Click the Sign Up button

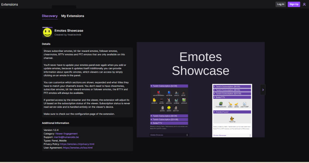(294, 4)
